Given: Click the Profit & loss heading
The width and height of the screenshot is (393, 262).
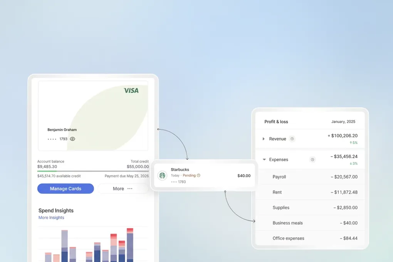Looking at the screenshot, I should click(276, 122).
